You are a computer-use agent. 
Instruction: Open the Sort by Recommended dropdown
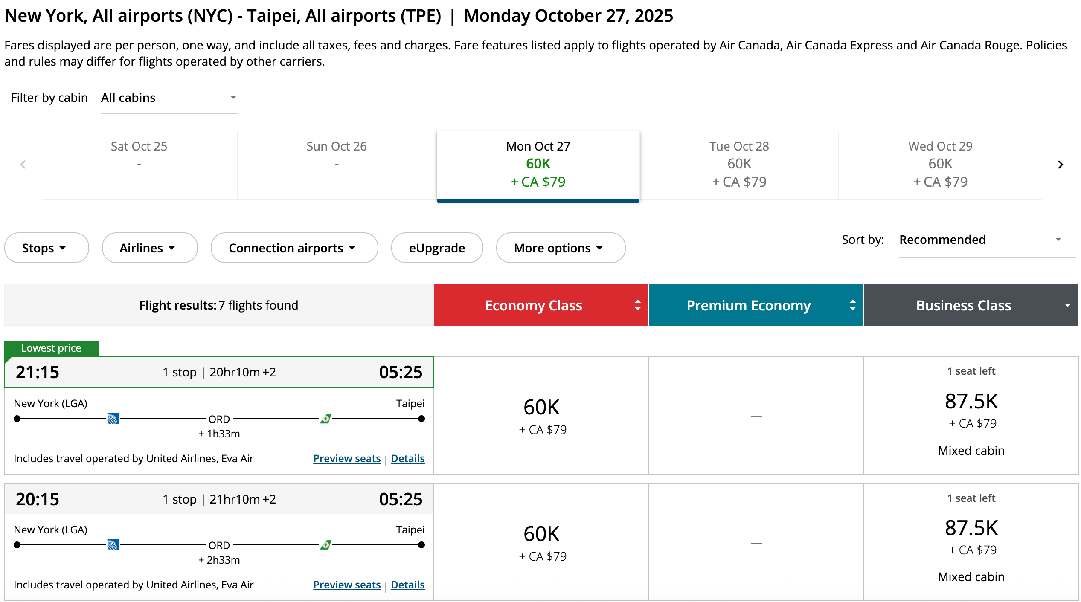point(980,240)
